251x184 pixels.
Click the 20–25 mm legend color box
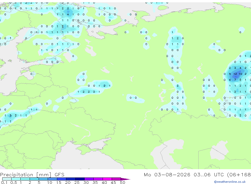tap(71, 179)
